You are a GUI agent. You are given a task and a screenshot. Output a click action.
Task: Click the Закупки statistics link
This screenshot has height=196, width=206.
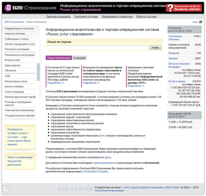(173, 59)
